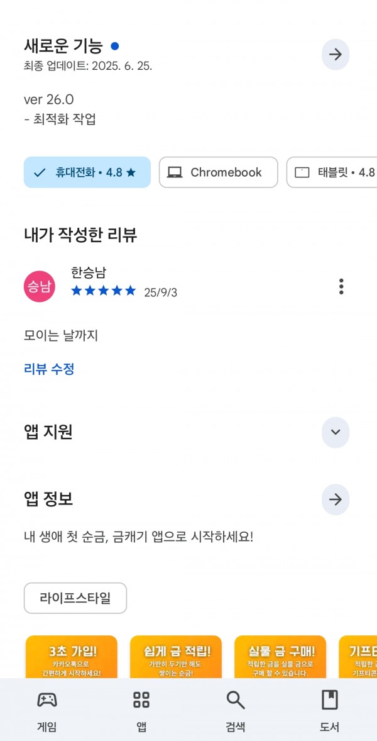Go to the 게임 tab
The width and height of the screenshot is (377, 741).
pos(46,711)
